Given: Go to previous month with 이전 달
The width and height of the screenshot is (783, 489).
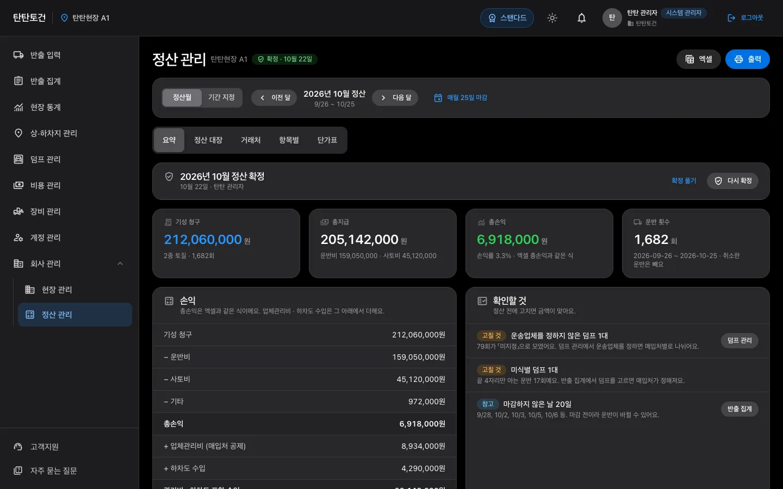Looking at the screenshot, I should (274, 98).
